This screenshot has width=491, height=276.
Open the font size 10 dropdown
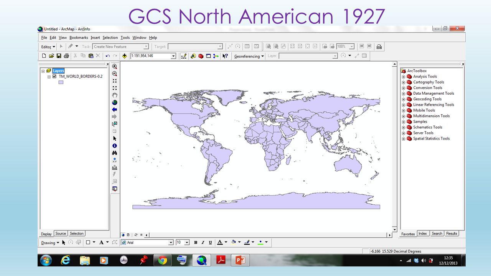pyautogui.click(x=187, y=243)
